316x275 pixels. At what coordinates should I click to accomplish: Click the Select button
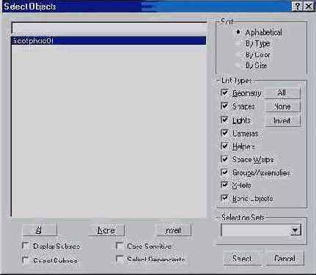[x=242, y=258]
